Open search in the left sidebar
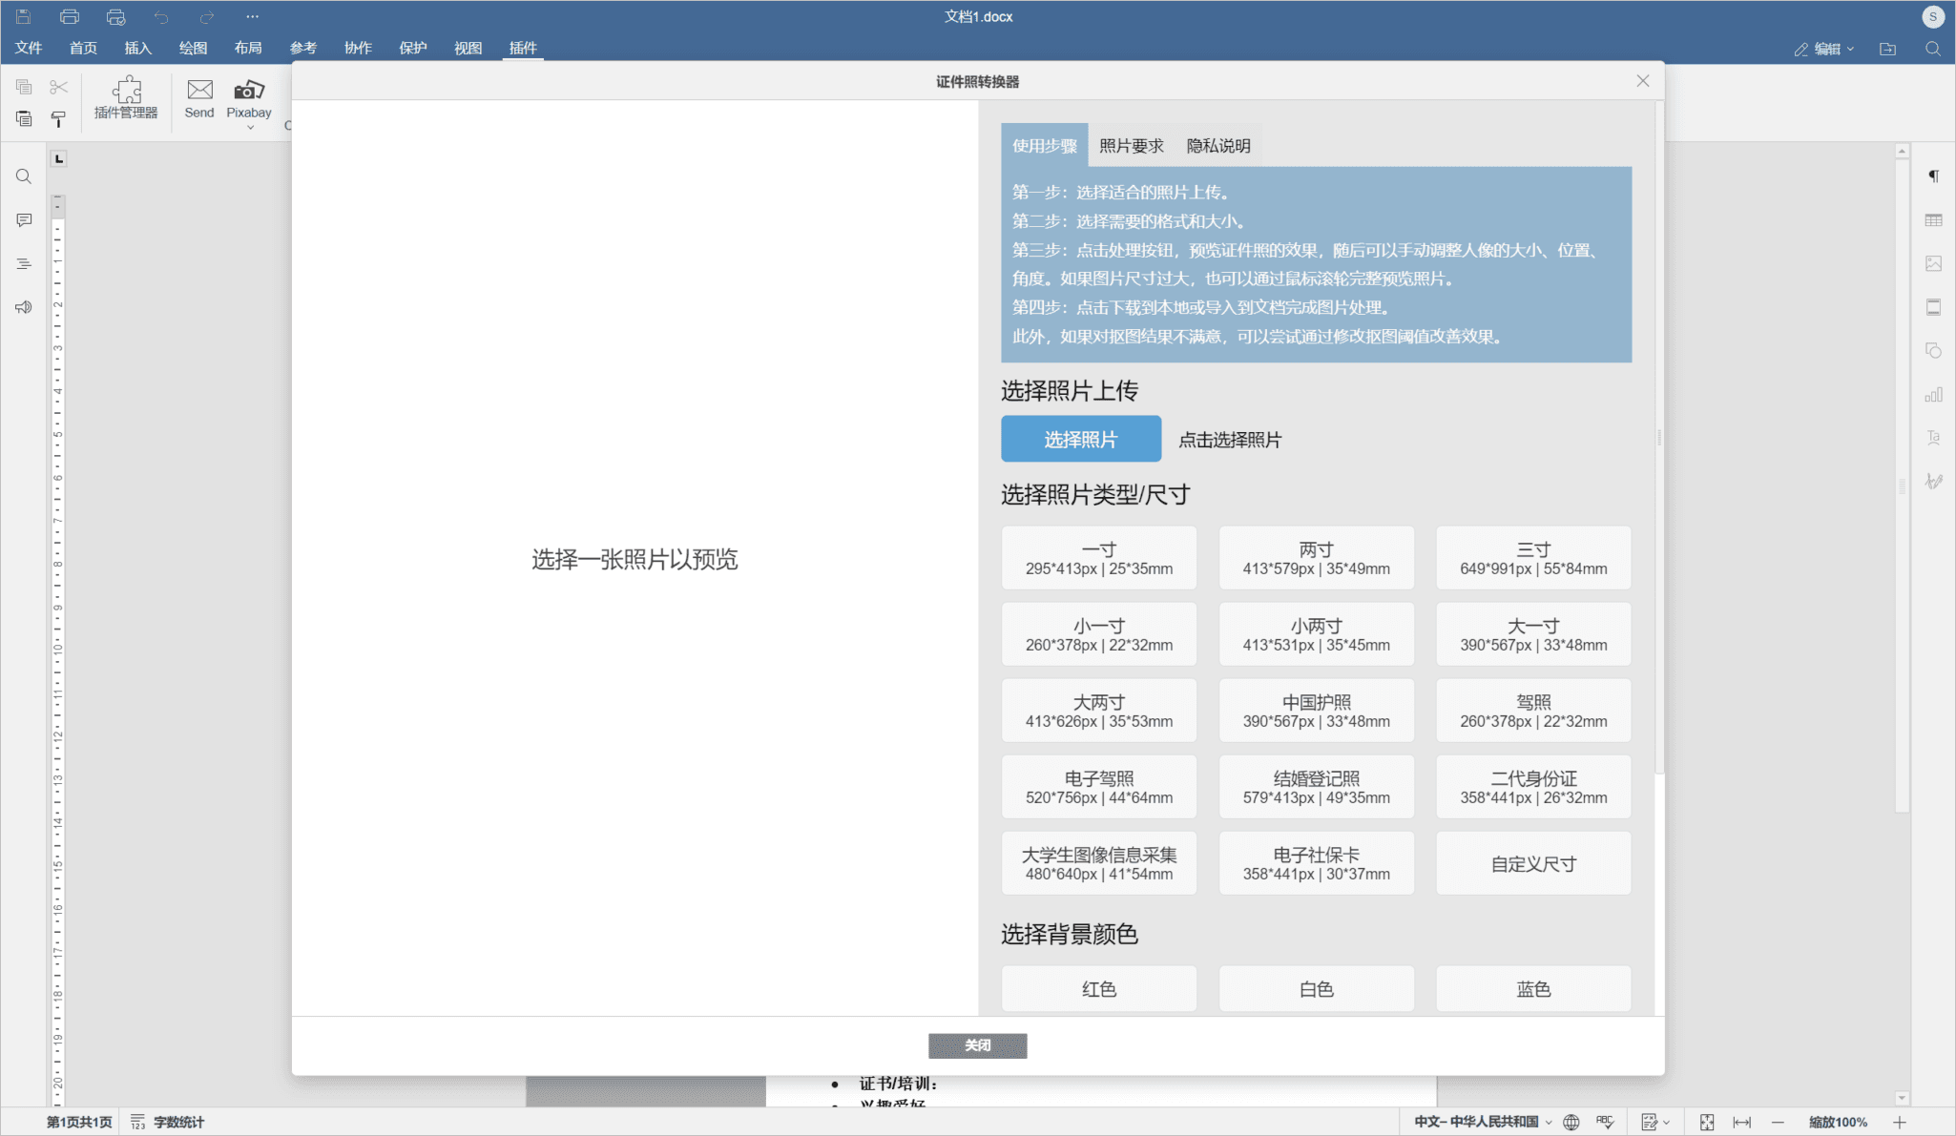 [x=23, y=176]
